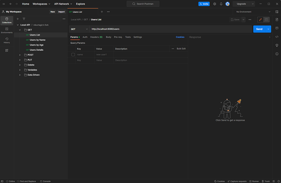Open tab actions ellipsis menu
The image size is (281, 183).
[108, 12]
